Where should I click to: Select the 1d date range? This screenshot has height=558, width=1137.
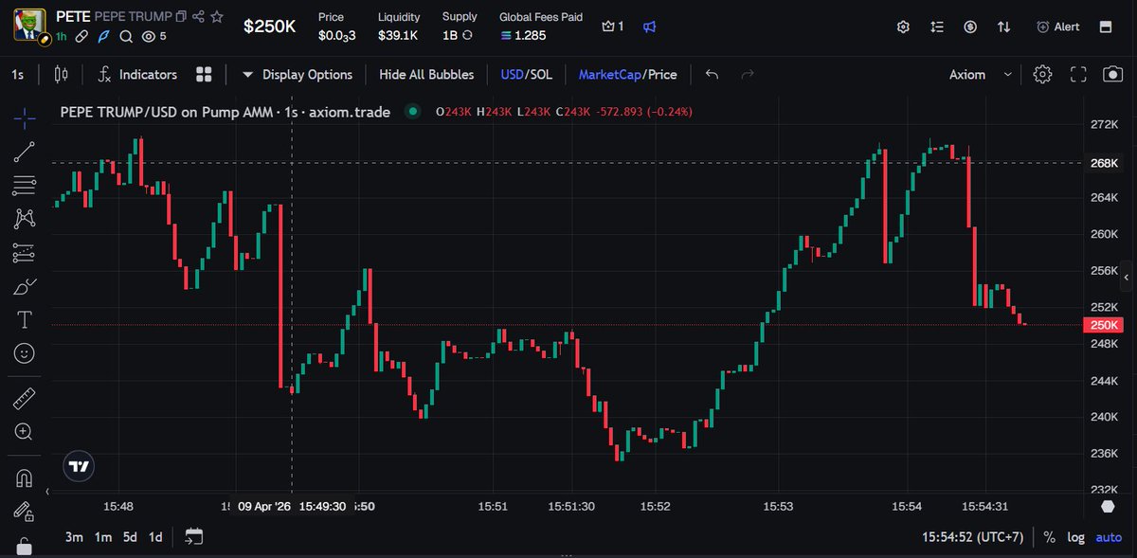[x=155, y=537]
